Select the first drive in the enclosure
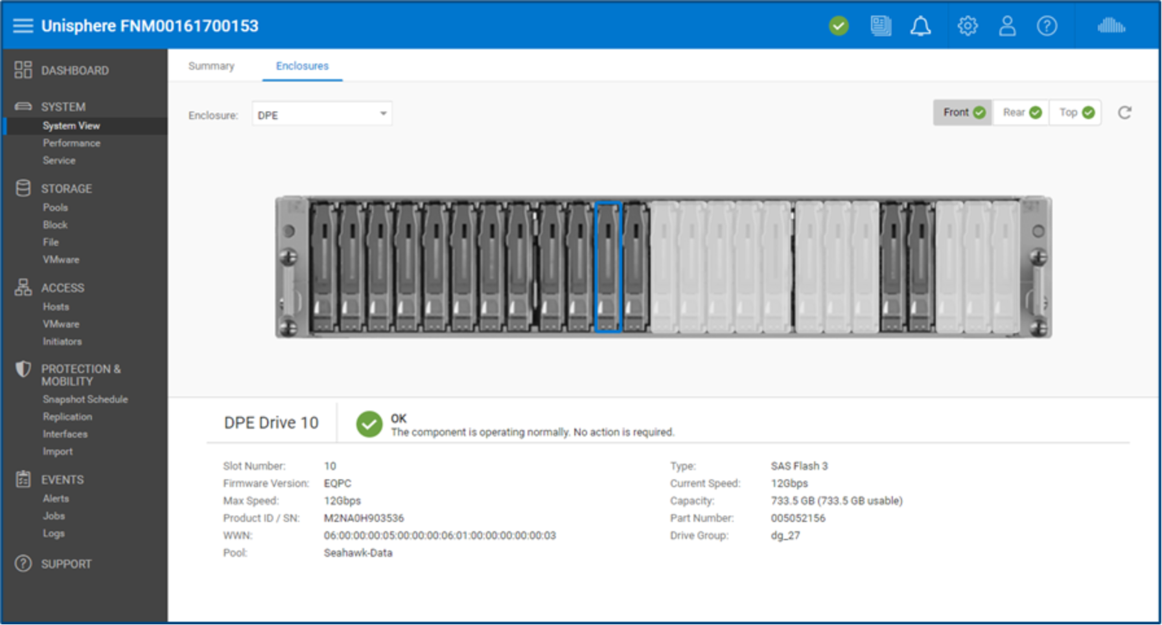This screenshot has width=1162, height=625. point(323,267)
